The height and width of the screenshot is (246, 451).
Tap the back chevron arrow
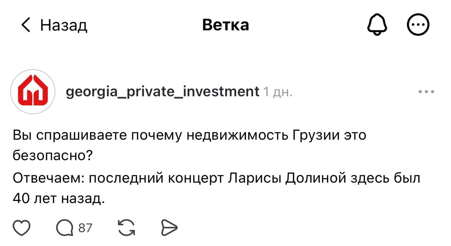click(25, 25)
